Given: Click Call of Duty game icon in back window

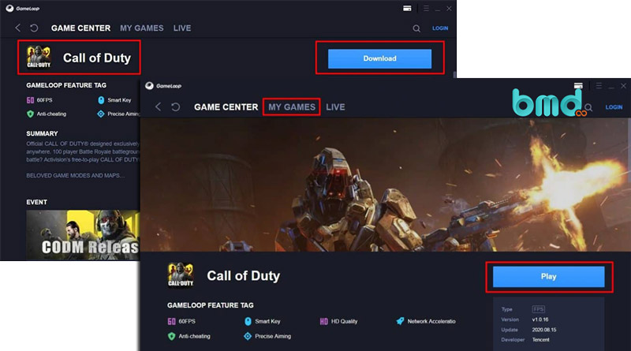Looking at the screenshot, I should (x=39, y=57).
